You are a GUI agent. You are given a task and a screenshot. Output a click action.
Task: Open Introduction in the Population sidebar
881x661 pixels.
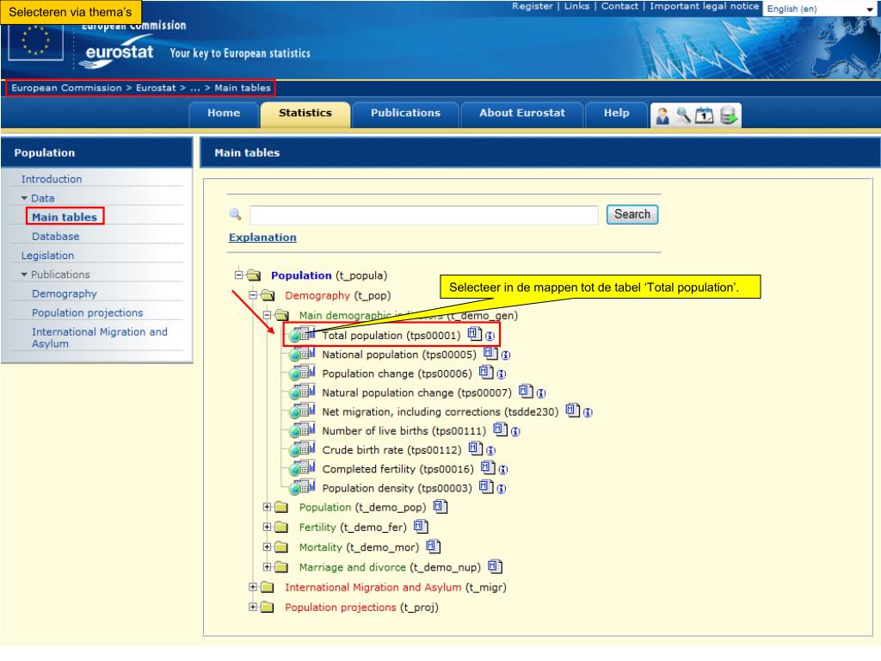52,179
